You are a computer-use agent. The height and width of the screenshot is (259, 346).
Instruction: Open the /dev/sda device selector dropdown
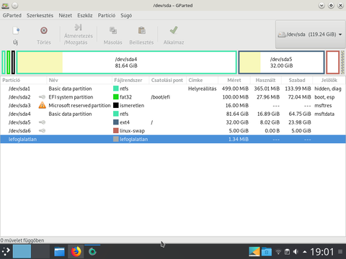[310, 35]
